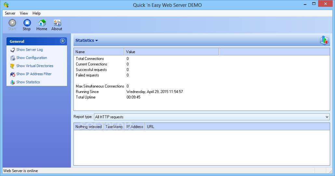The width and height of the screenshot is (335, 176).
Task: Click the Show Configuration link
Action: pyautogui.click(x=32, y=58)
